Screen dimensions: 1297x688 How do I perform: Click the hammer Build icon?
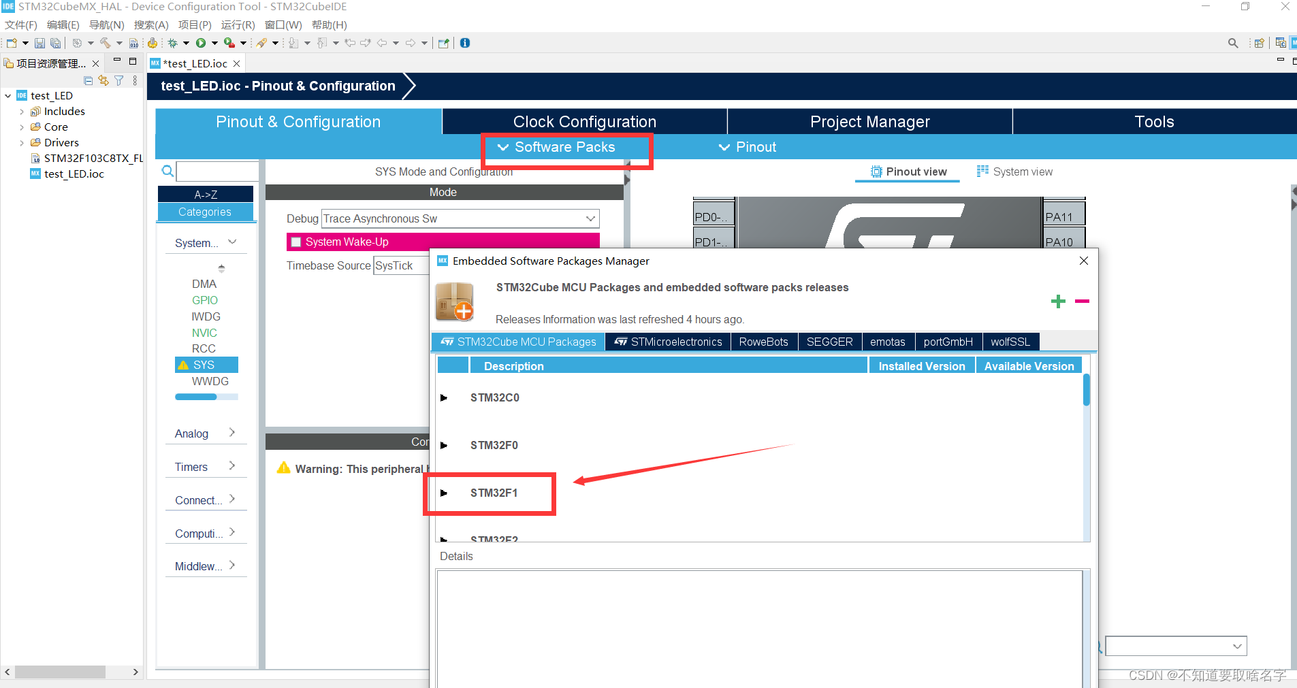point(105,43)
